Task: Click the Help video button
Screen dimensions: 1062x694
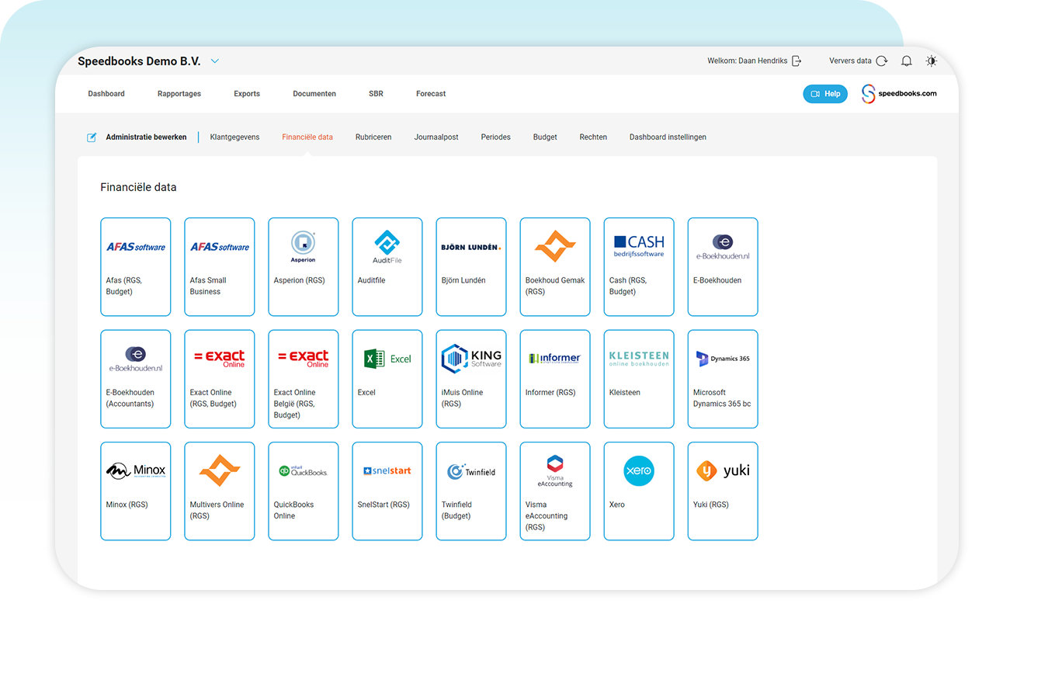Action: [x=825, y=94]
